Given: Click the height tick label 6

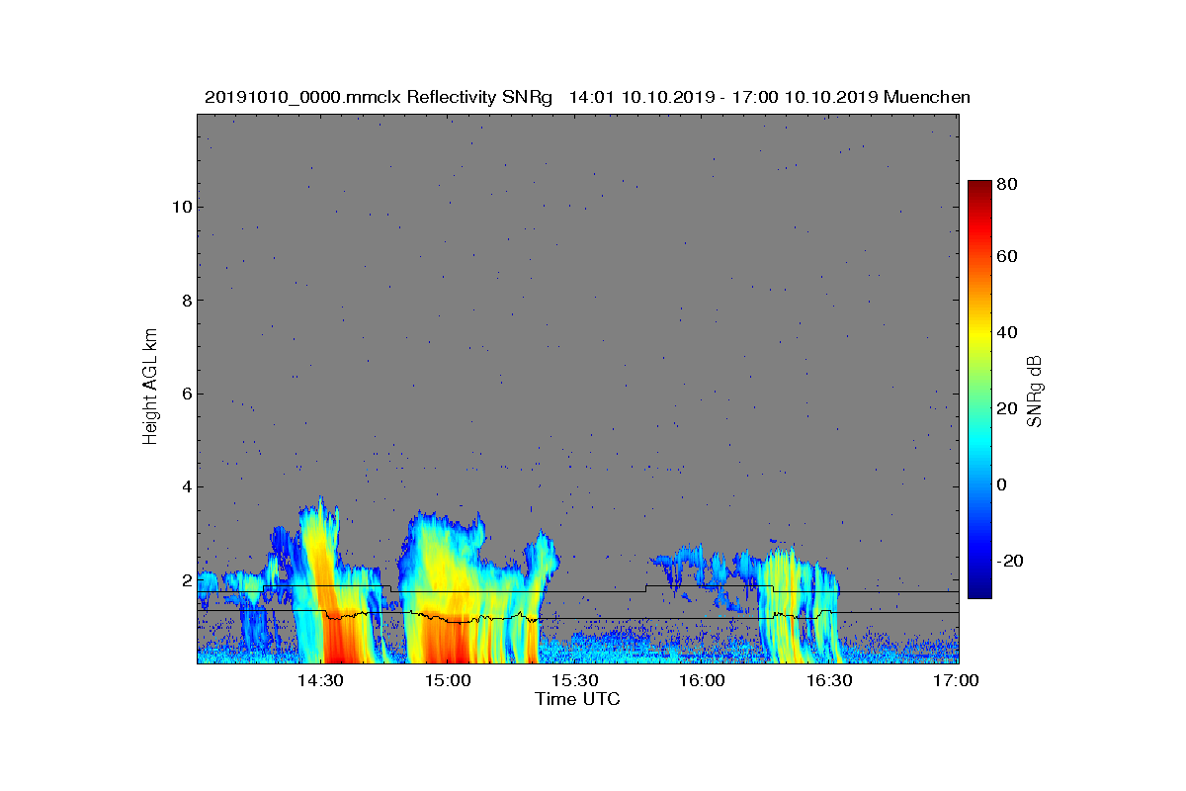Looking at the screenshot, I should (185, 394).
